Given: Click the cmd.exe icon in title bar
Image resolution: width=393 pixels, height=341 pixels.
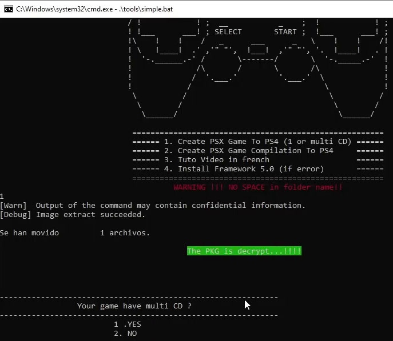Looking at the screenshot, I should (x=8, y=9).
